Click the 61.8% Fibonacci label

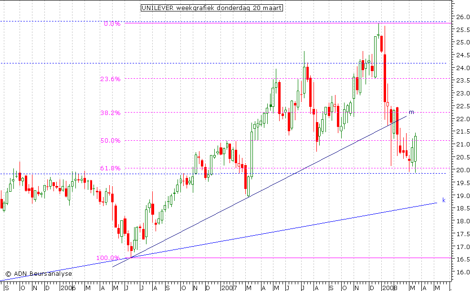click(x=110, y=168)
